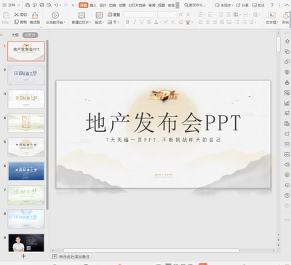Switch to the Outline (大纲) pane tab
Screen dimensions: 291x265
click(x=15, y=35)
